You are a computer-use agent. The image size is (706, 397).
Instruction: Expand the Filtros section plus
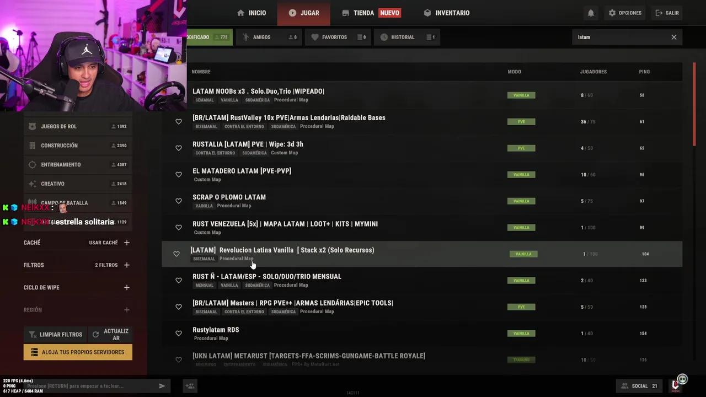[x=127, y=265]
